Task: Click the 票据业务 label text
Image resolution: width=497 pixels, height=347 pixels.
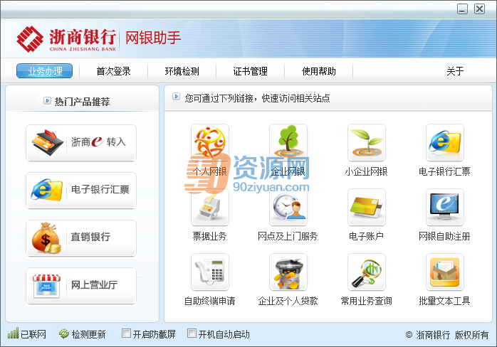Action: pyautogui.click(x=210, y=236)
